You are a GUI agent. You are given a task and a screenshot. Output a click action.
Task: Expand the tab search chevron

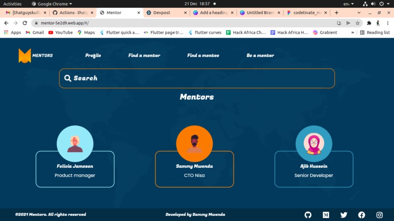[359, 13]
